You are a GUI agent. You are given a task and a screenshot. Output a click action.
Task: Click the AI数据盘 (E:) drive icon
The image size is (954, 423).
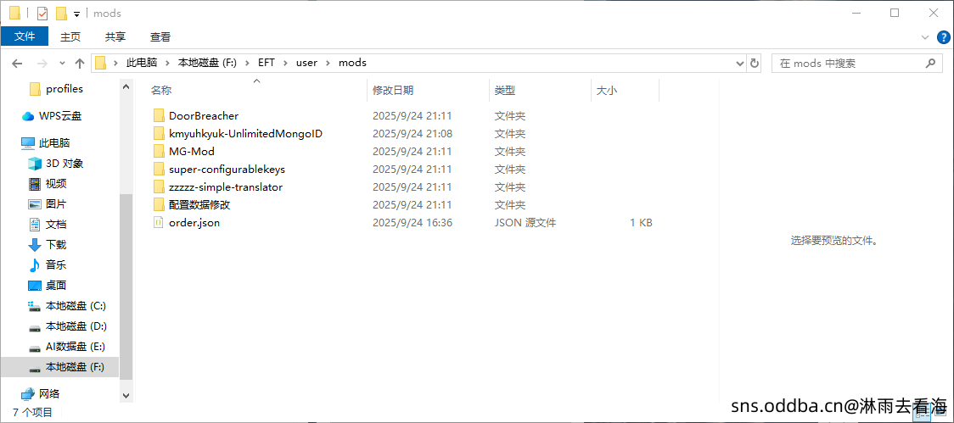(x=35, y=348)
